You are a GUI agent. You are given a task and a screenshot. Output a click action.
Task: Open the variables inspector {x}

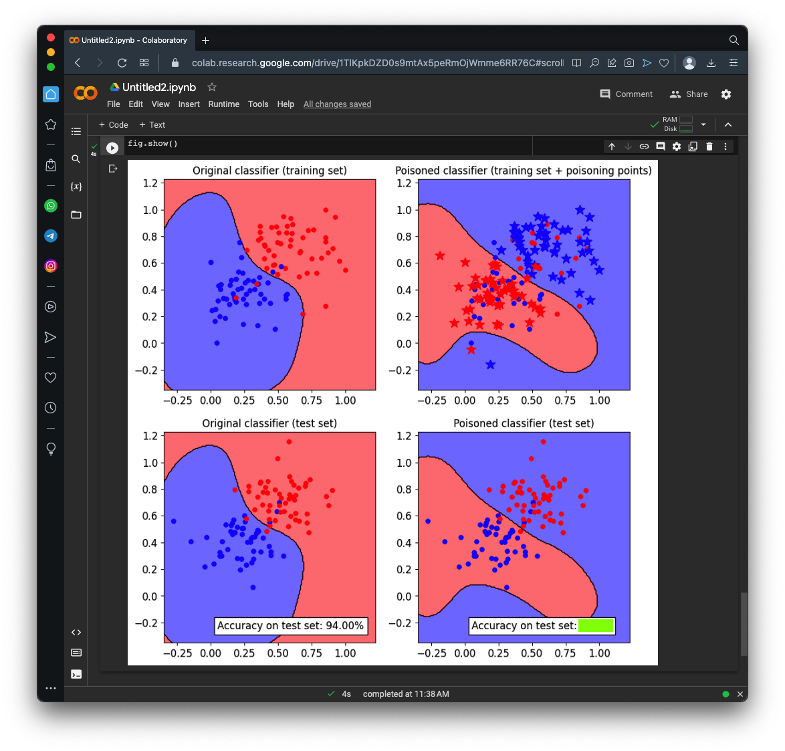pos(76,187)
